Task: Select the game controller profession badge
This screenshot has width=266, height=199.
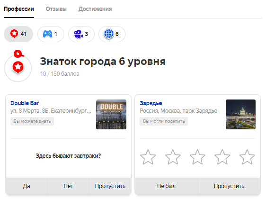Action: click(51, 34)
